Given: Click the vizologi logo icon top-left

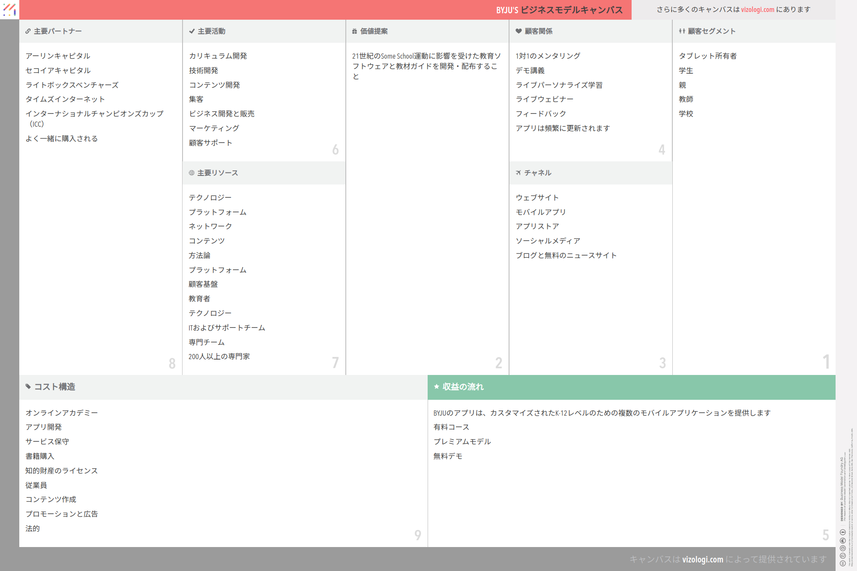Looking at the screenshot, I should (x=9, y=9).
